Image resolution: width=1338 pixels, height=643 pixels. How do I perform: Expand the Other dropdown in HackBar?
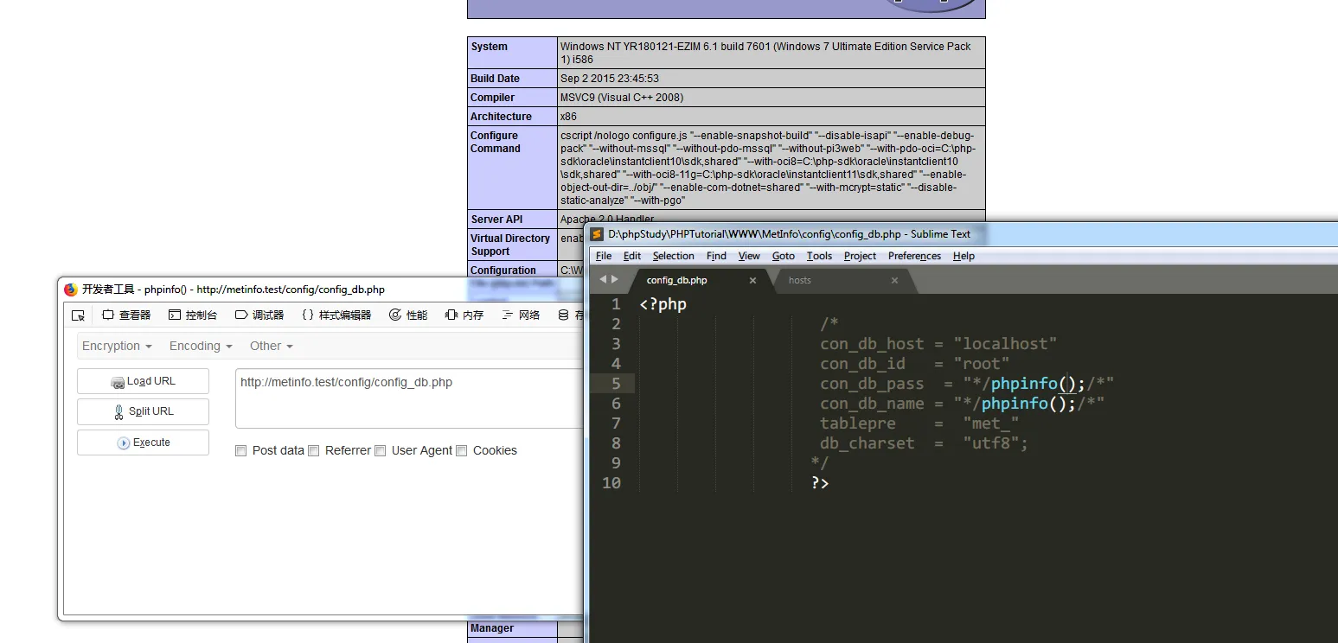(272, 346)
